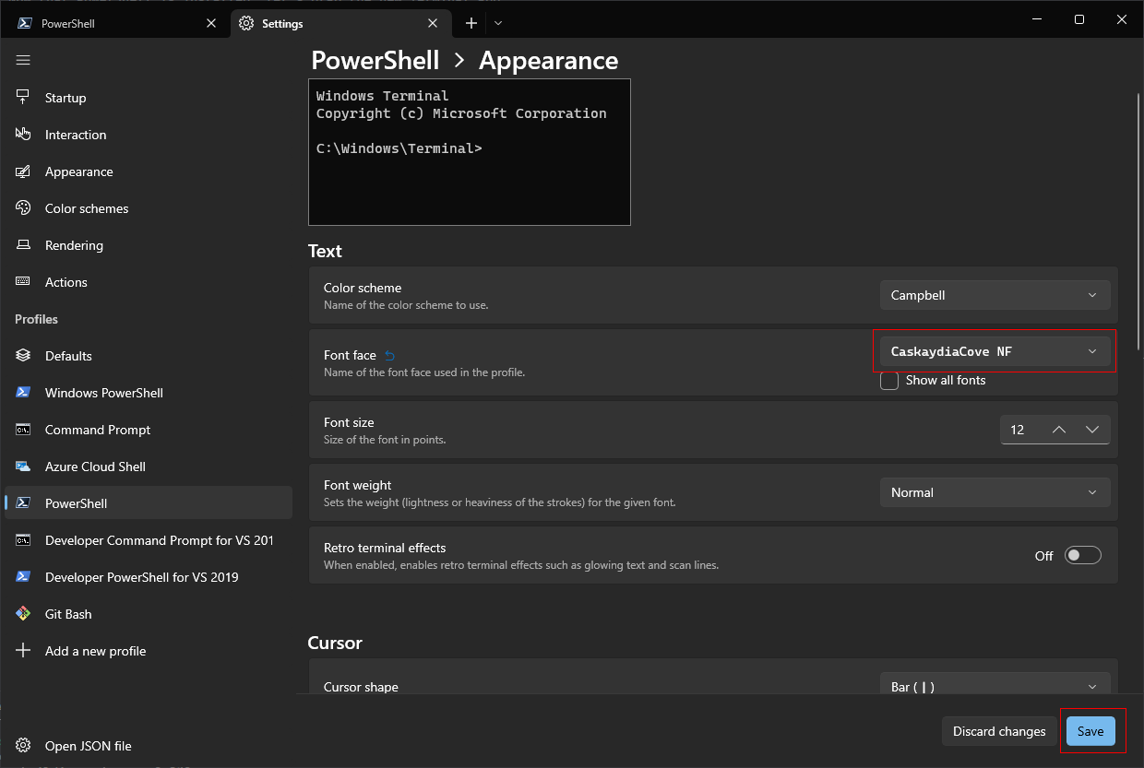Click the Actions keyboard icon

pyautogui.click(x=23, y=281)
